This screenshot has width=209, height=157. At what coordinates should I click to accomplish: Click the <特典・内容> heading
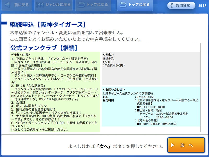[x=21, y=55]
